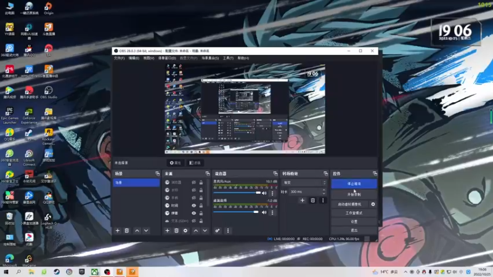This screenshot has width=493, height=277.
Task: Open File Explorer from the taskbar
Action: tap(31, 271)
